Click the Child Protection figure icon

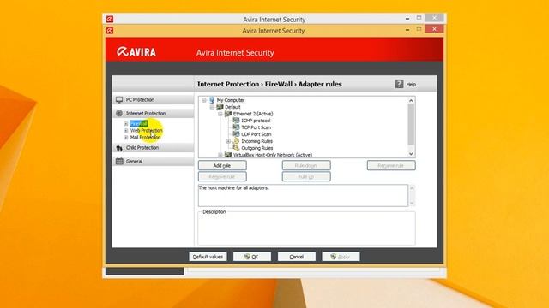point(119,148)
